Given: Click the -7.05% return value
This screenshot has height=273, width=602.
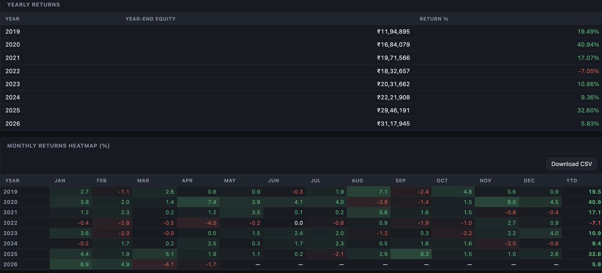Looking at the screenshot, I should pyautogui.click(x=588, y=71).
